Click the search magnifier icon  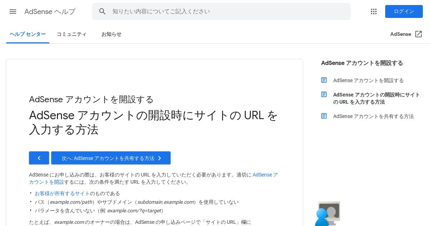click(102, 11)
